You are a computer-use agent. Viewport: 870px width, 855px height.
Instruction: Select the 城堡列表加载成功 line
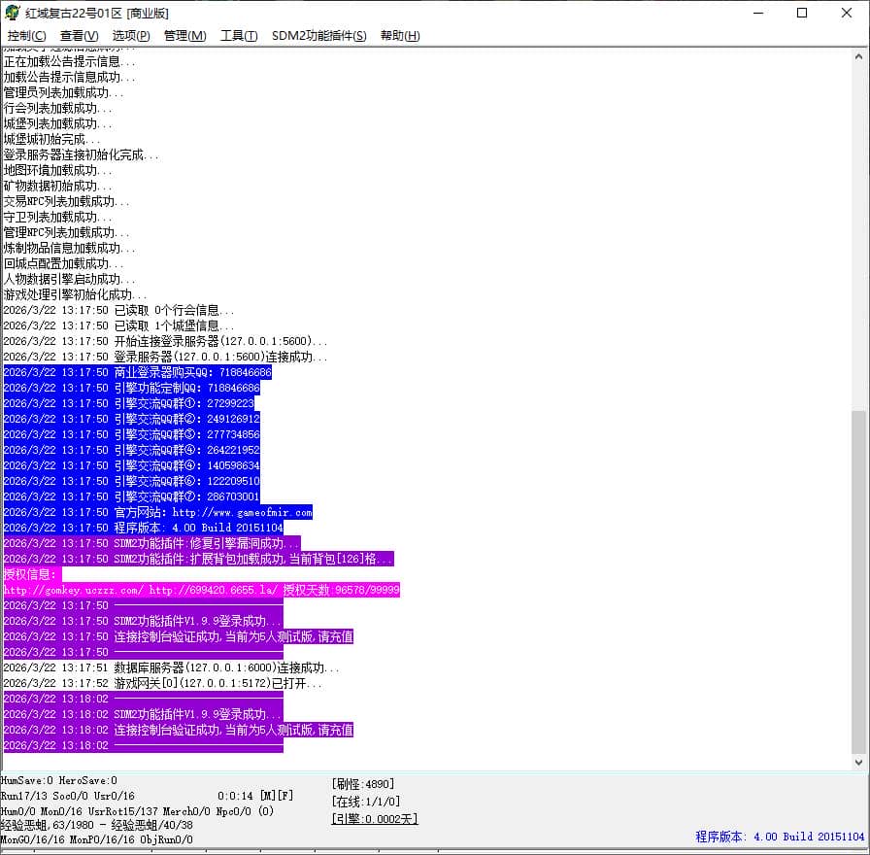tap(57, 123)
